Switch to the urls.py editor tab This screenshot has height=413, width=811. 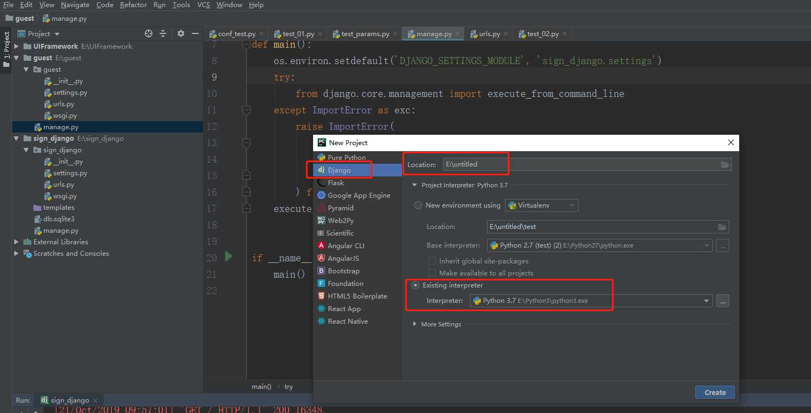(x=489, y=34)
